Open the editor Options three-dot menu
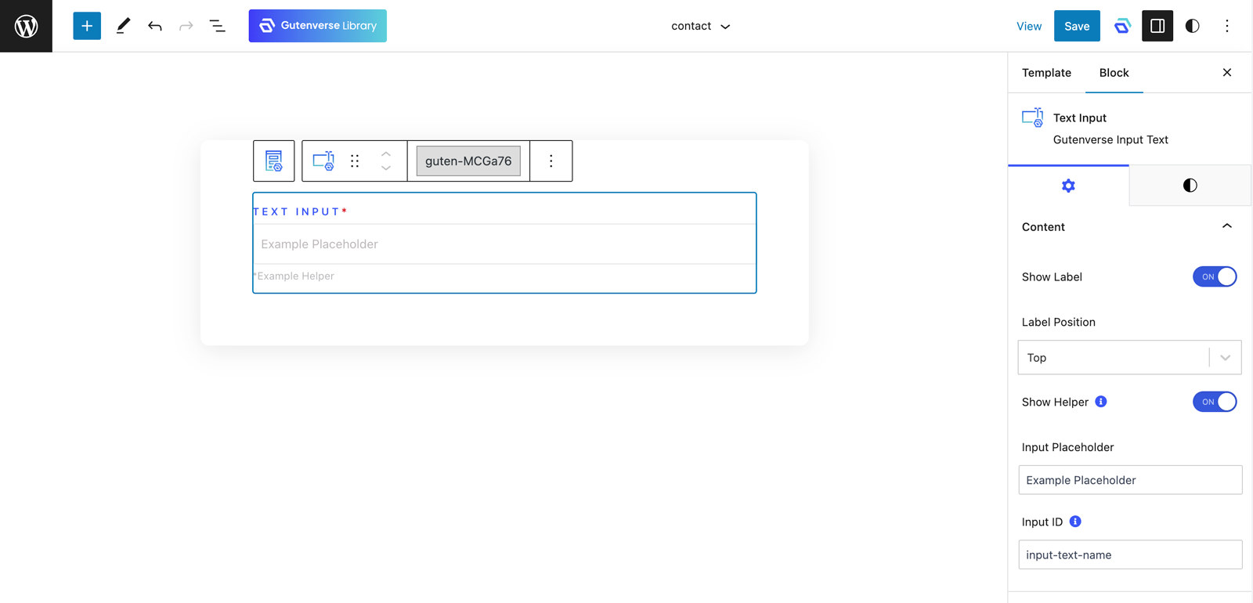Image resolution: width=1253 pixels, height=603 pixels. 1227,26
